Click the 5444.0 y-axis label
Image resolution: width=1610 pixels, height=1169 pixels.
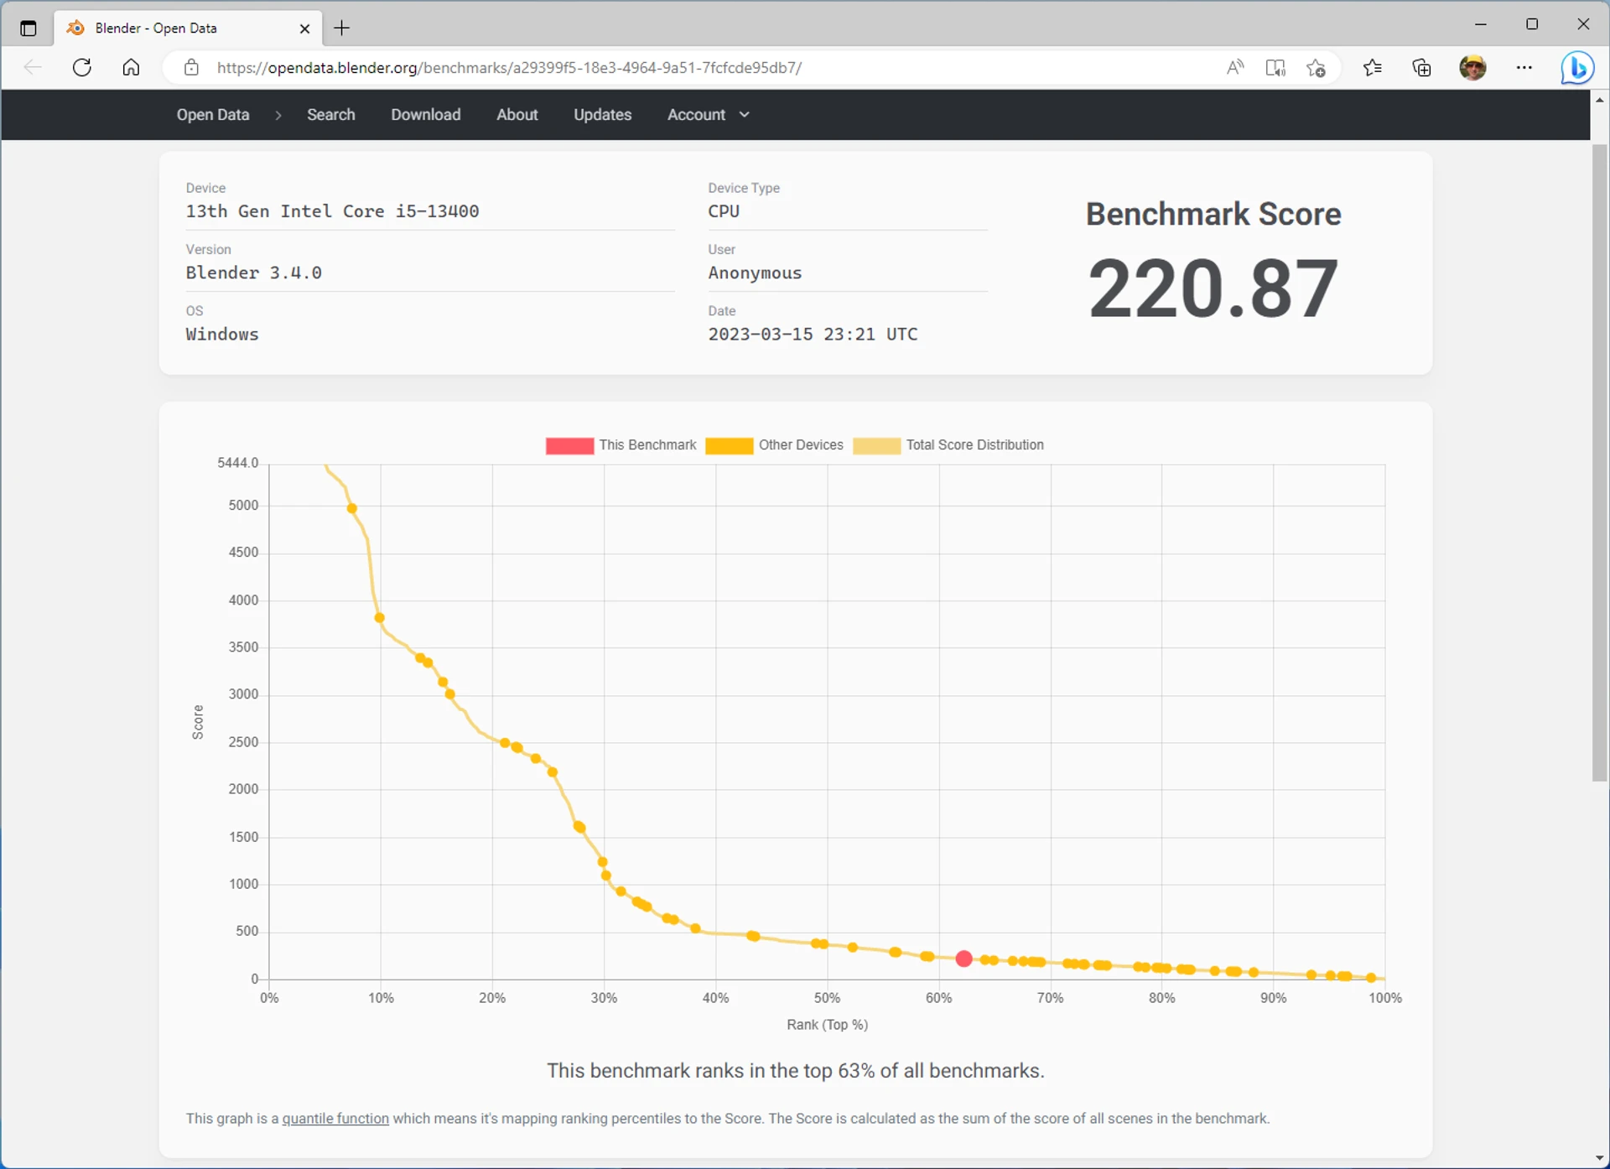tap(238, 463)
